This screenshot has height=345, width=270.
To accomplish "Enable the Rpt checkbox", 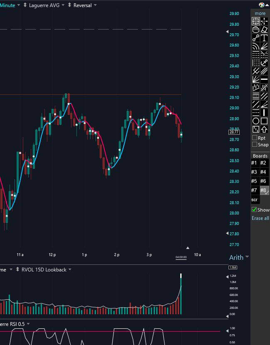I will [x=255, y=138].
